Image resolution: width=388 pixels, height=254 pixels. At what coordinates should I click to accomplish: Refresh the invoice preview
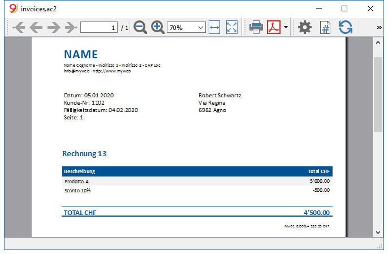346,27
